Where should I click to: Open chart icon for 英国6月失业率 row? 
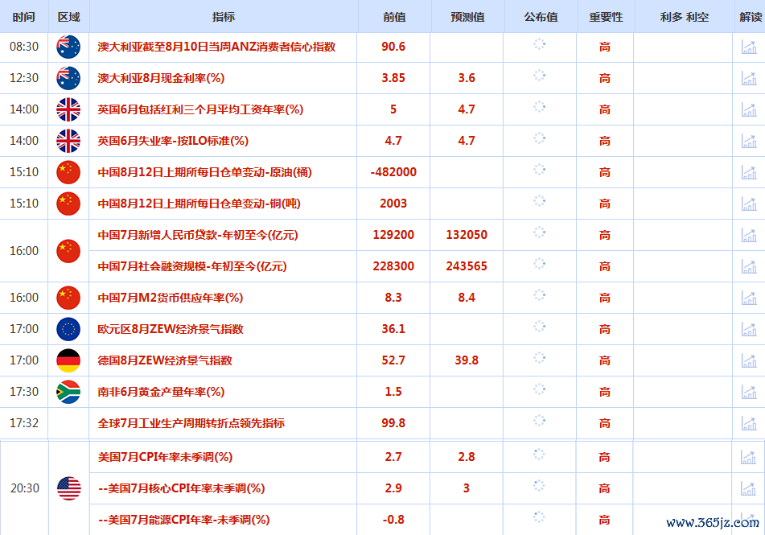click(x=748, y=141)
